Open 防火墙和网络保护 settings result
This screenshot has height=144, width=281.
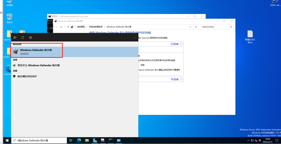27,76
